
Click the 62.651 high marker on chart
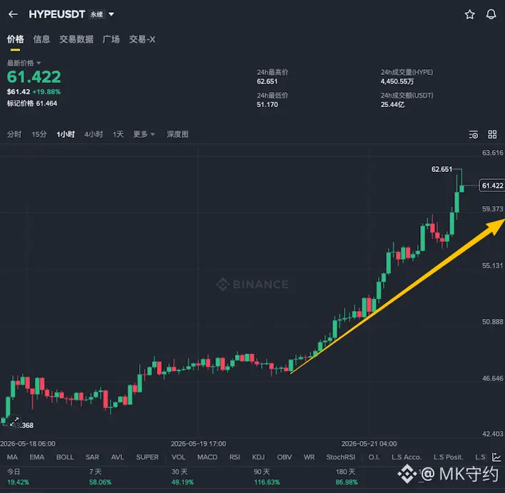[x=442, y=169]
